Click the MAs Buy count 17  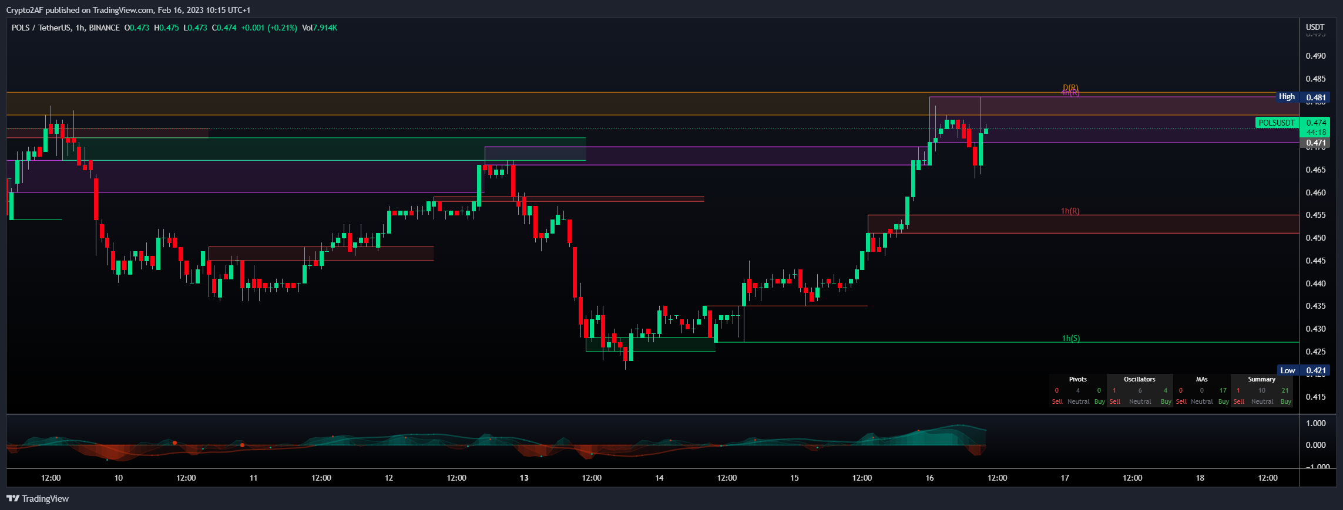(x=1223, y=390)
